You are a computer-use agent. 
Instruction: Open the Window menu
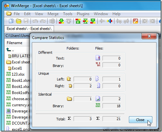click(x=101, y=14)
